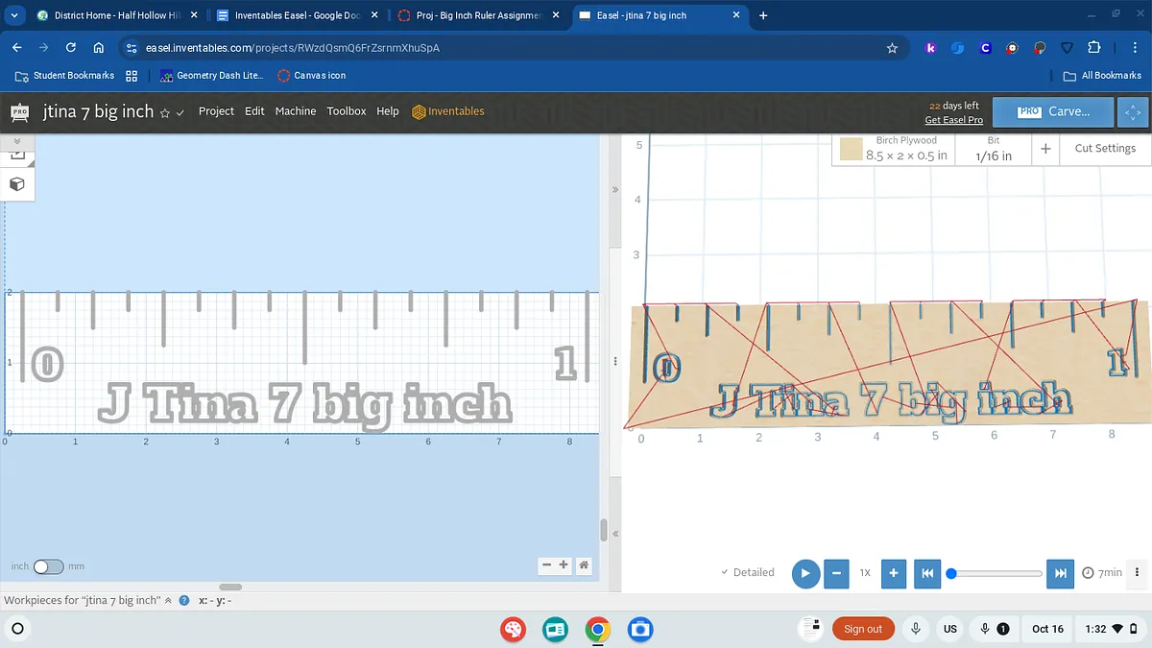Toggle units between inch and mm
The width and height of the screenshot is (1152, 648).
click(48, 566)
